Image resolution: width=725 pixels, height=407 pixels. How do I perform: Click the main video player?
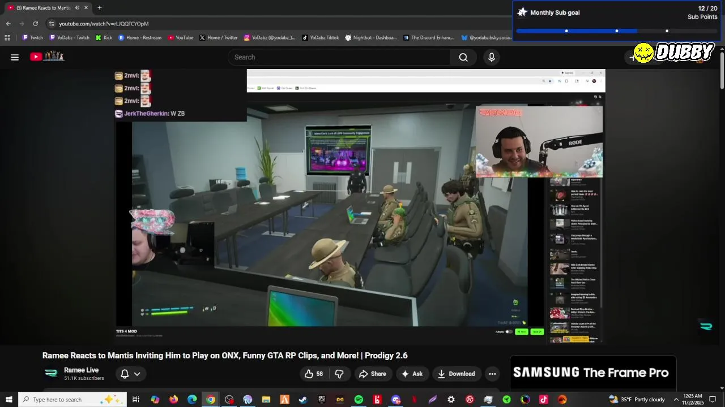pyautogui.click(x=361, y=206)
